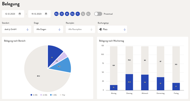190x101 pixels.
Task: Click the Standort dropdown arrow
Action: tap(28, 29)
